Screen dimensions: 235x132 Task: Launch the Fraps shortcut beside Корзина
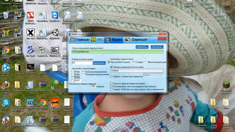(x=18, y=16)
